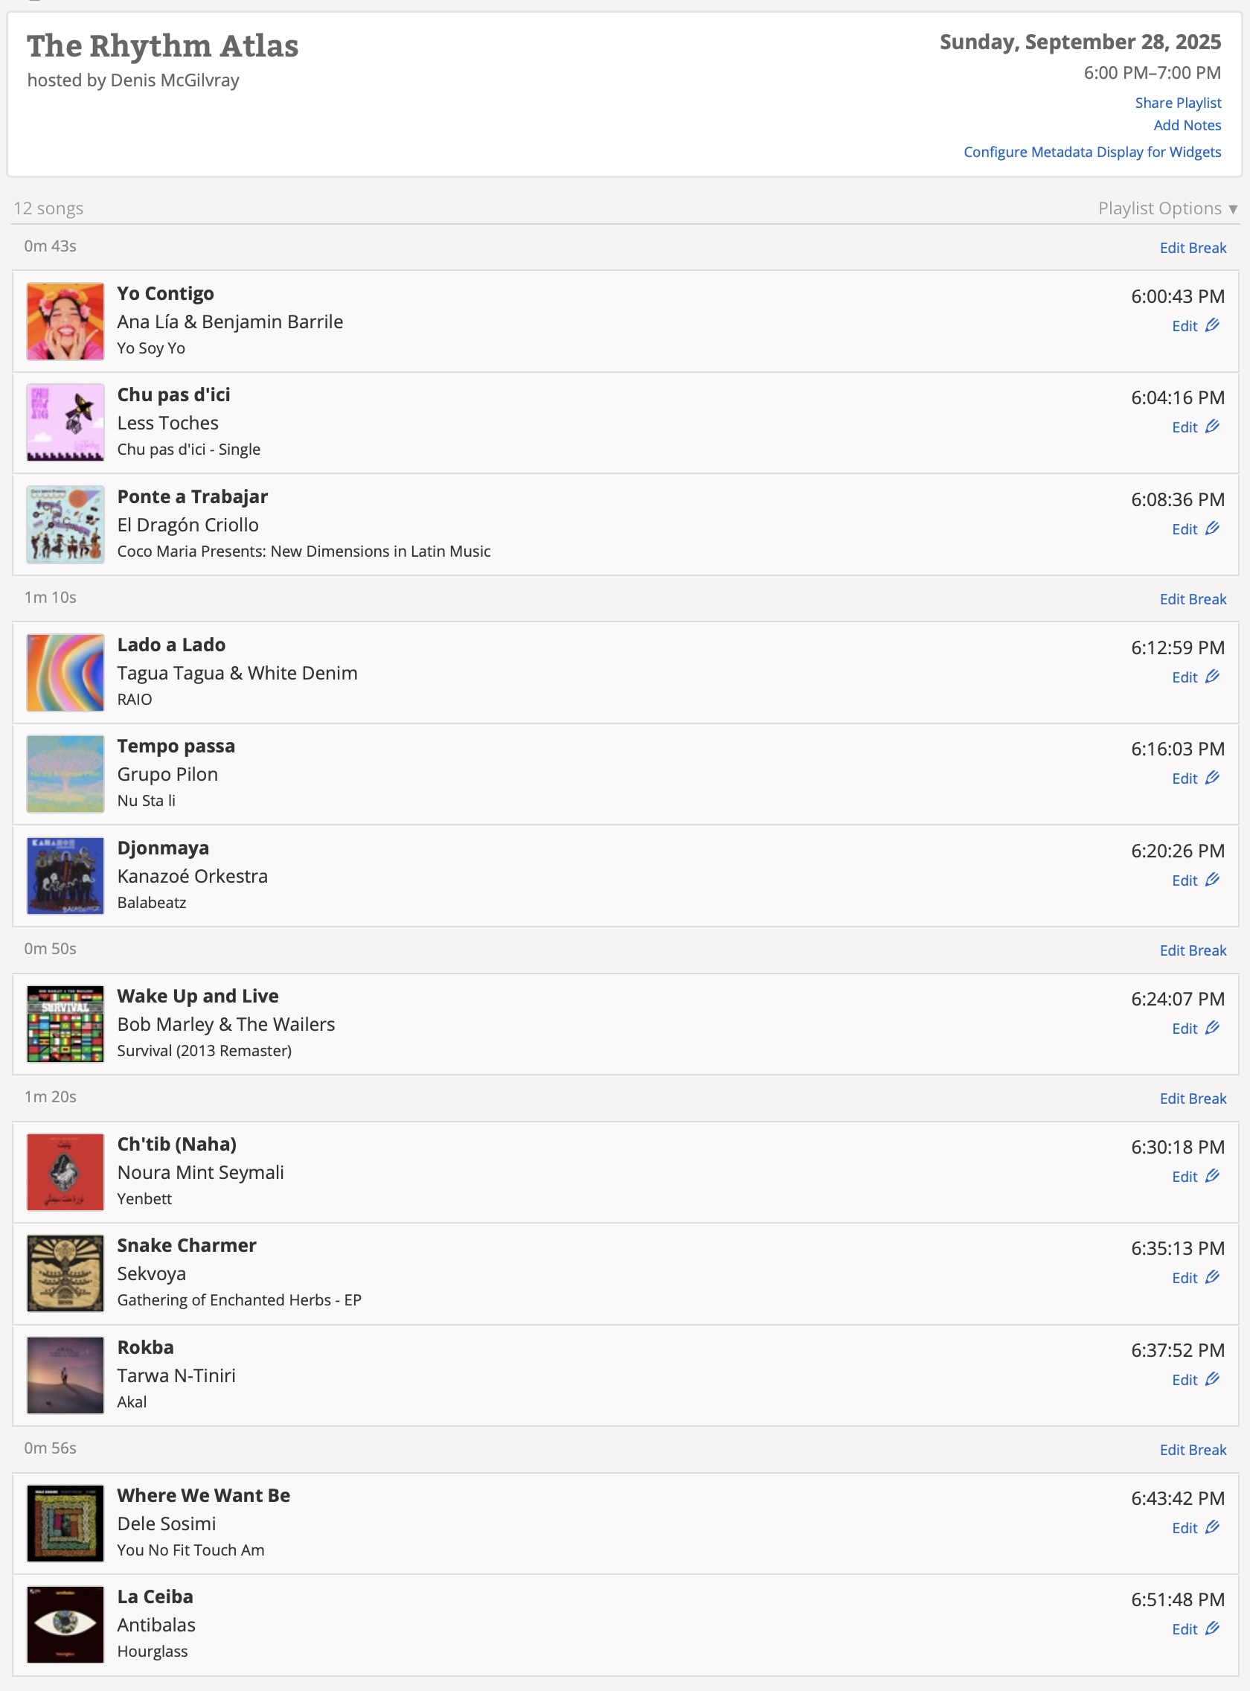Click the Rokba album thumbnail
This screenshot has width=1250, height=1691.
(x=65, y=1375)
